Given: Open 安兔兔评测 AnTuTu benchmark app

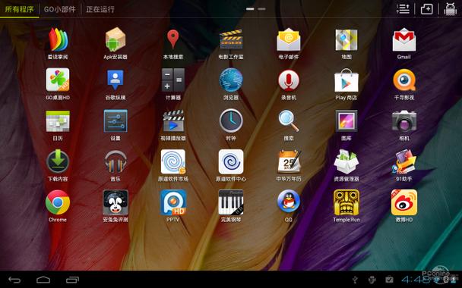Looking at the screenshot, I should point(115,202).
